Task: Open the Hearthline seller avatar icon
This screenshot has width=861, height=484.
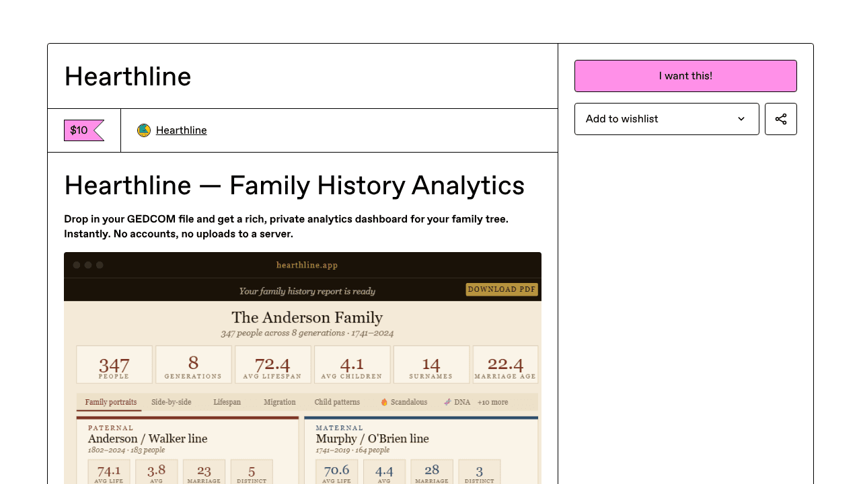Action: [144, 130]
